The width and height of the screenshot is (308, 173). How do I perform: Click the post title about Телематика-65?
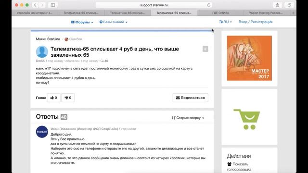pos(115,52)
